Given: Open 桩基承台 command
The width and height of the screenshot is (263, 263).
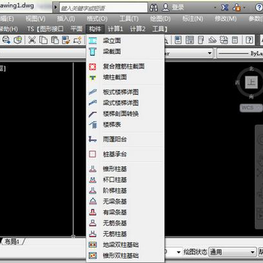Looking at the screenshot, I should tap(126, 154).
